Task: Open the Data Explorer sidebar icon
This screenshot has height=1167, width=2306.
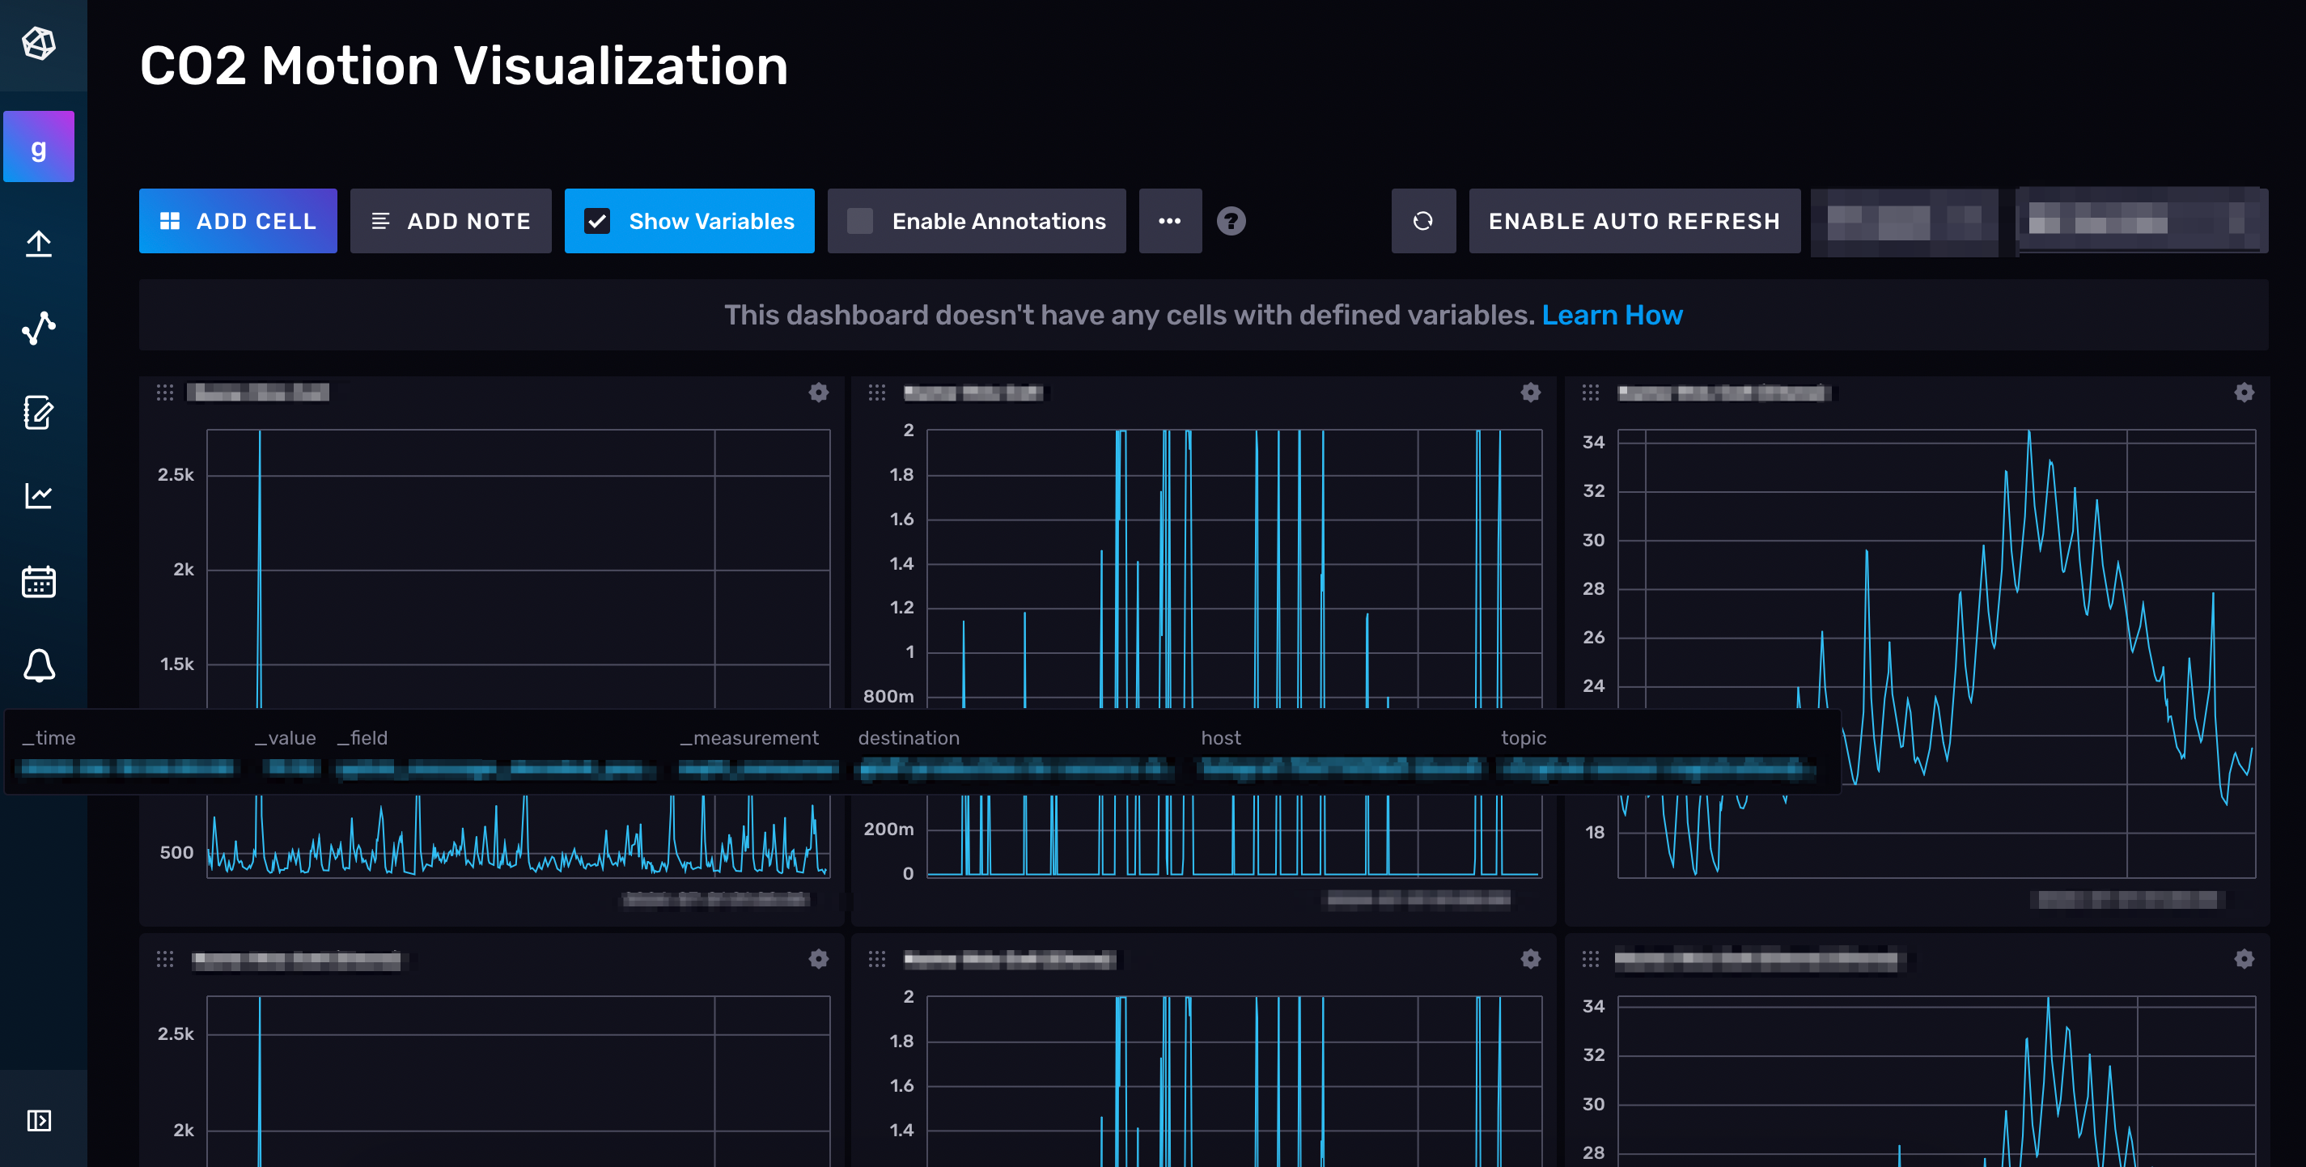Action: pos(40,328)
